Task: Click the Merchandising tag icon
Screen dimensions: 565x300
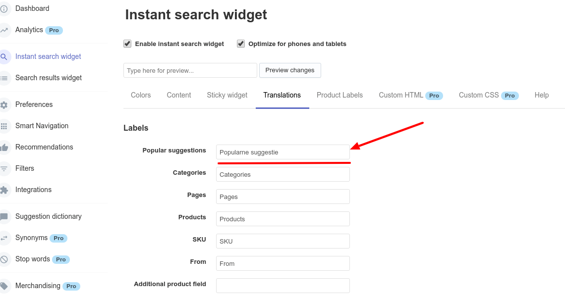Action: coord(4,286)
